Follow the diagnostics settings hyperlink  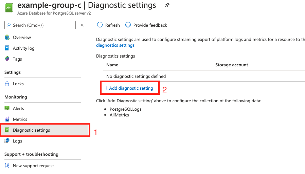pyautogui.click(x=115, y=45)
